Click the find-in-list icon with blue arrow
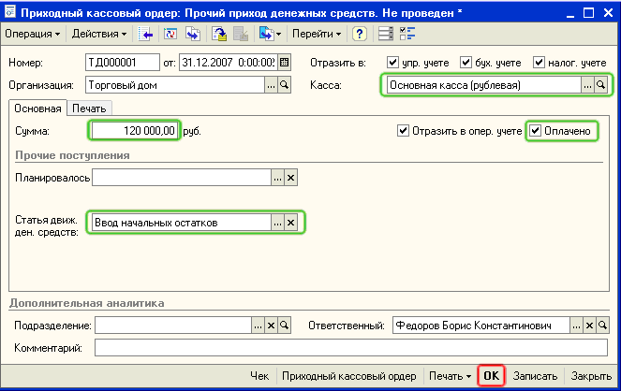 146,34
